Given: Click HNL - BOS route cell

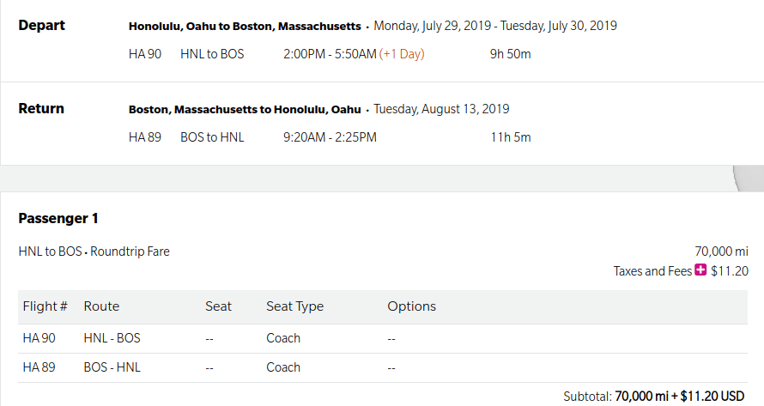Looking at the screenshot, I should pyautogui.click(x=112, y=338).
